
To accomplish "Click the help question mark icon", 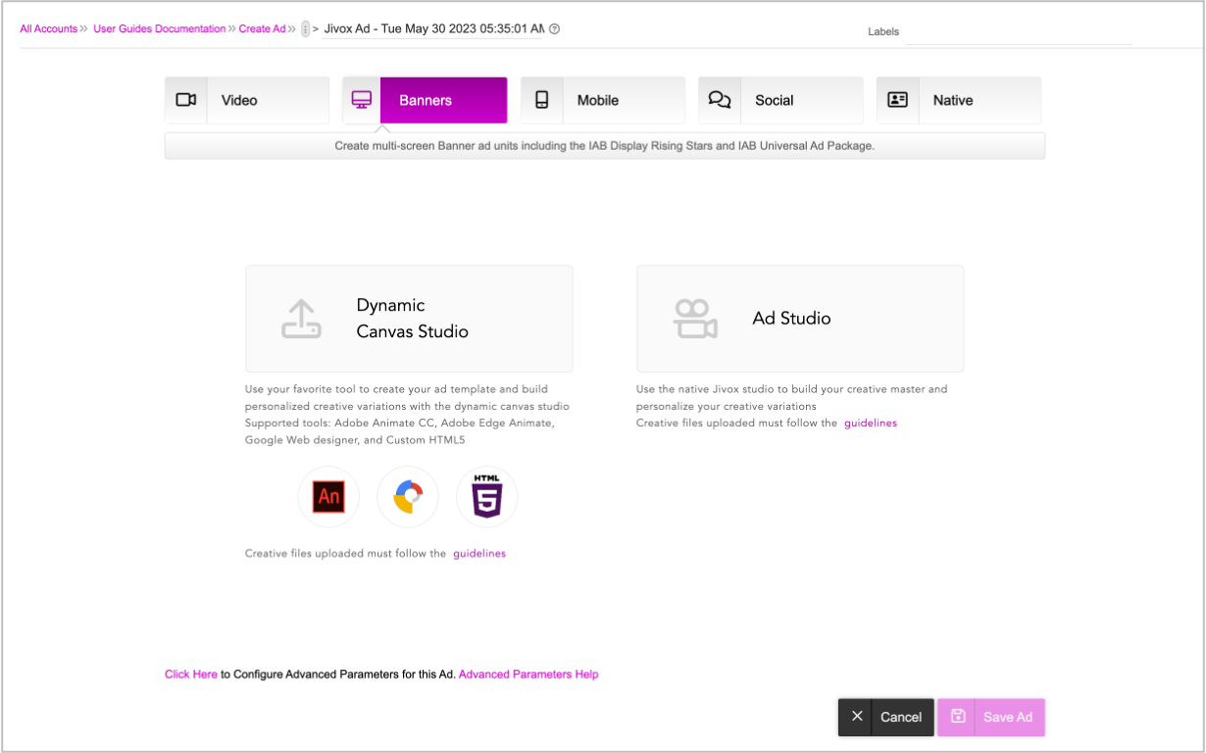I will tap(555, 29).
